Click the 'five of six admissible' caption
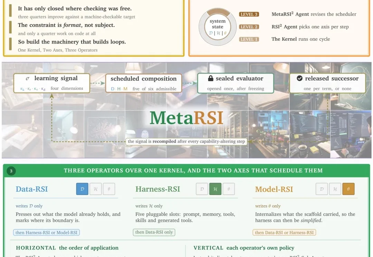 (x=154, y=89)
